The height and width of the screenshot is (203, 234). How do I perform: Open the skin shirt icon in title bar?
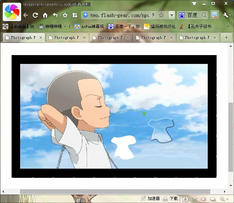pyautogui.click(x=194, y=3)
